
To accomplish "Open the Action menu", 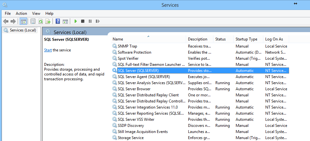I will click(x=21, y=13).
